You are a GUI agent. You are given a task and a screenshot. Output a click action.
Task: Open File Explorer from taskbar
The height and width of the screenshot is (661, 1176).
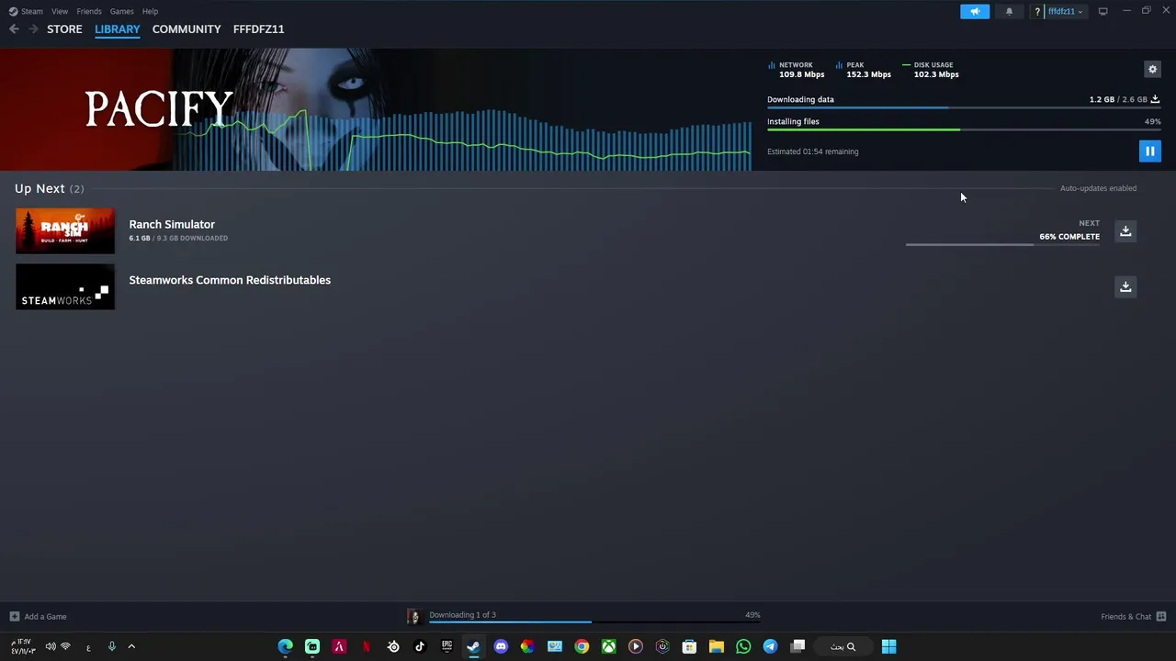click(717, 646)
